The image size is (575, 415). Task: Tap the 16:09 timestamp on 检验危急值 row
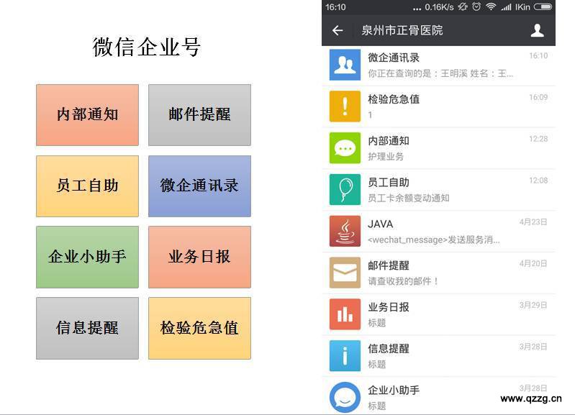point(538,97)
